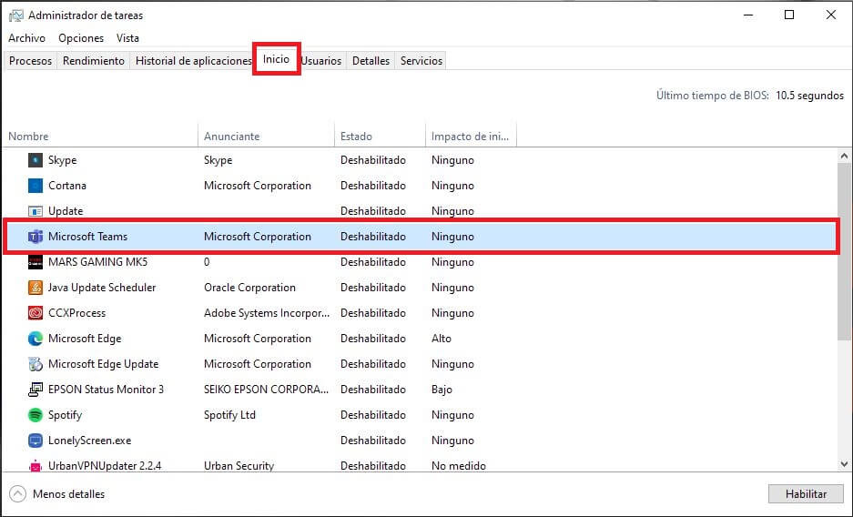853x517 pixels.
Task: Switch to Historial de aplicaciones tab
Action: click(x=193, y=61)
